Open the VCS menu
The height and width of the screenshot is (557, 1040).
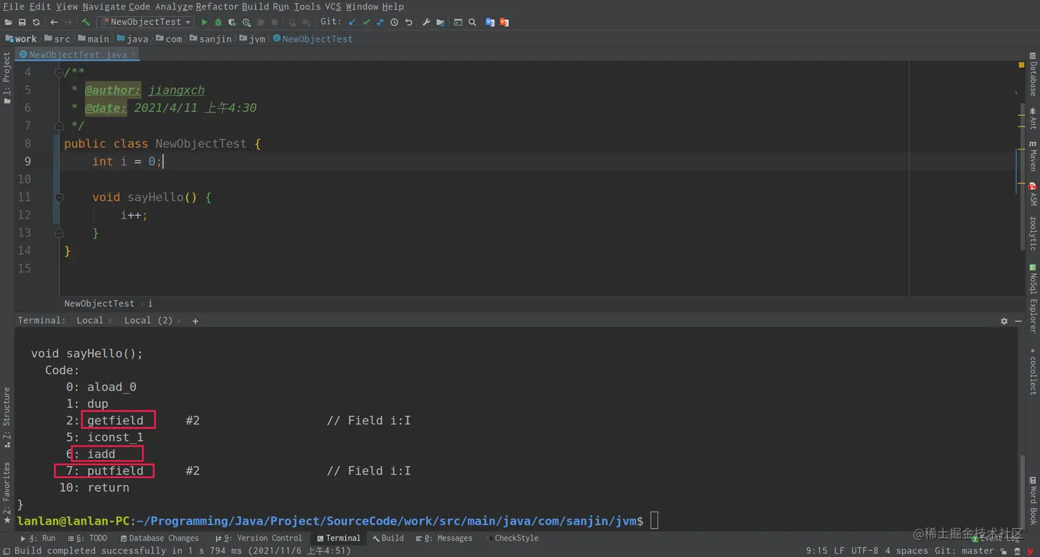click(333, 6)
